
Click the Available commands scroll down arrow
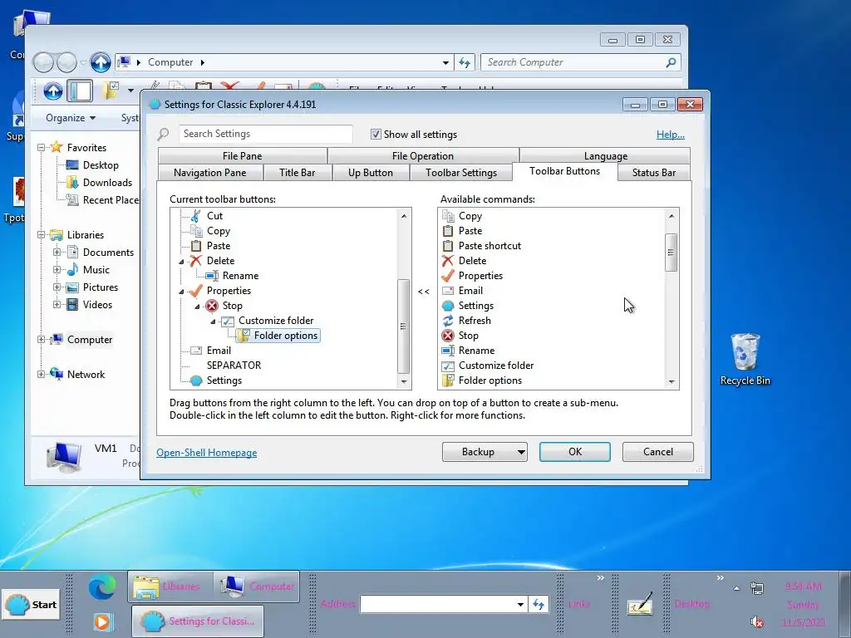pyautogui.click(x=671, y=382)
